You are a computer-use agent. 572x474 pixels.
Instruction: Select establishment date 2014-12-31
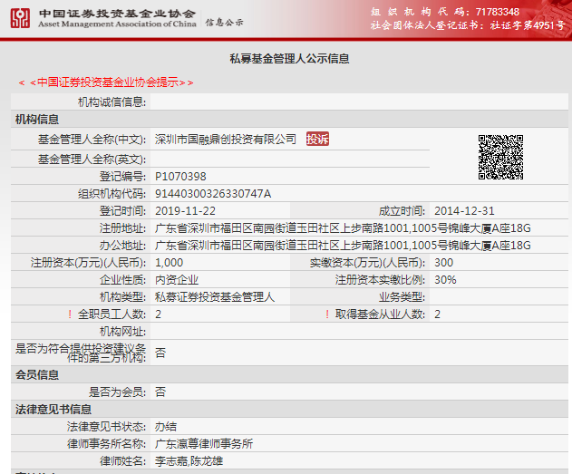pyautogui.click(x=464, y=211)
